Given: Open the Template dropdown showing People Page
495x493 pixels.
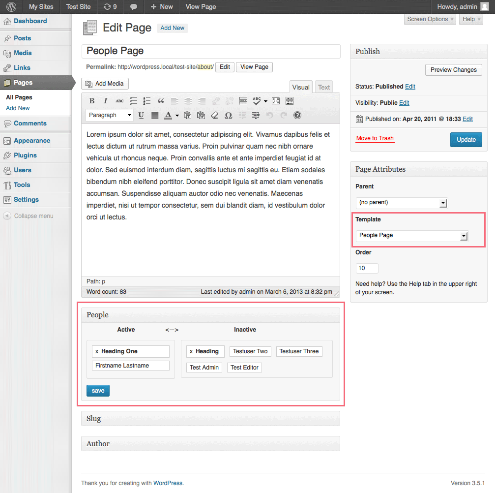Looking at the screenshot, I should pos(412,236).
